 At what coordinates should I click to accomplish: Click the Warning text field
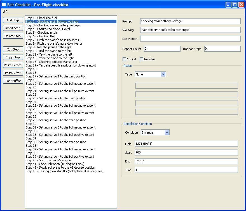click(190, 30)
